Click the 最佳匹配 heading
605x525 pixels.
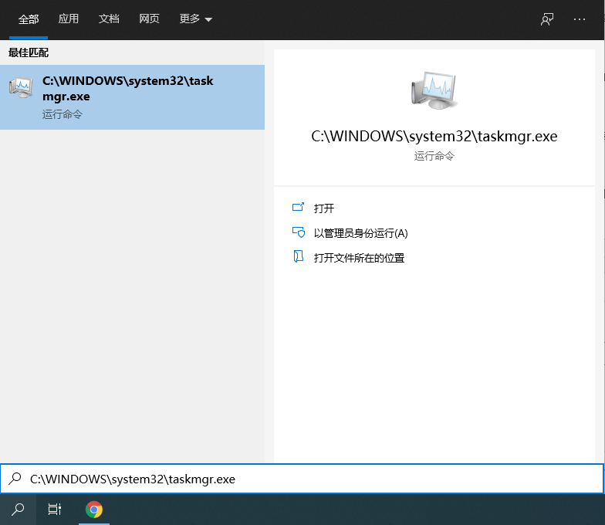click(x=29, y=52)
